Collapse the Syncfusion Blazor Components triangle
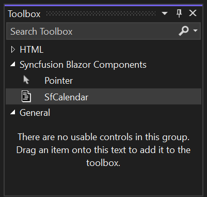207x197 pixels. tap(13, 65)
